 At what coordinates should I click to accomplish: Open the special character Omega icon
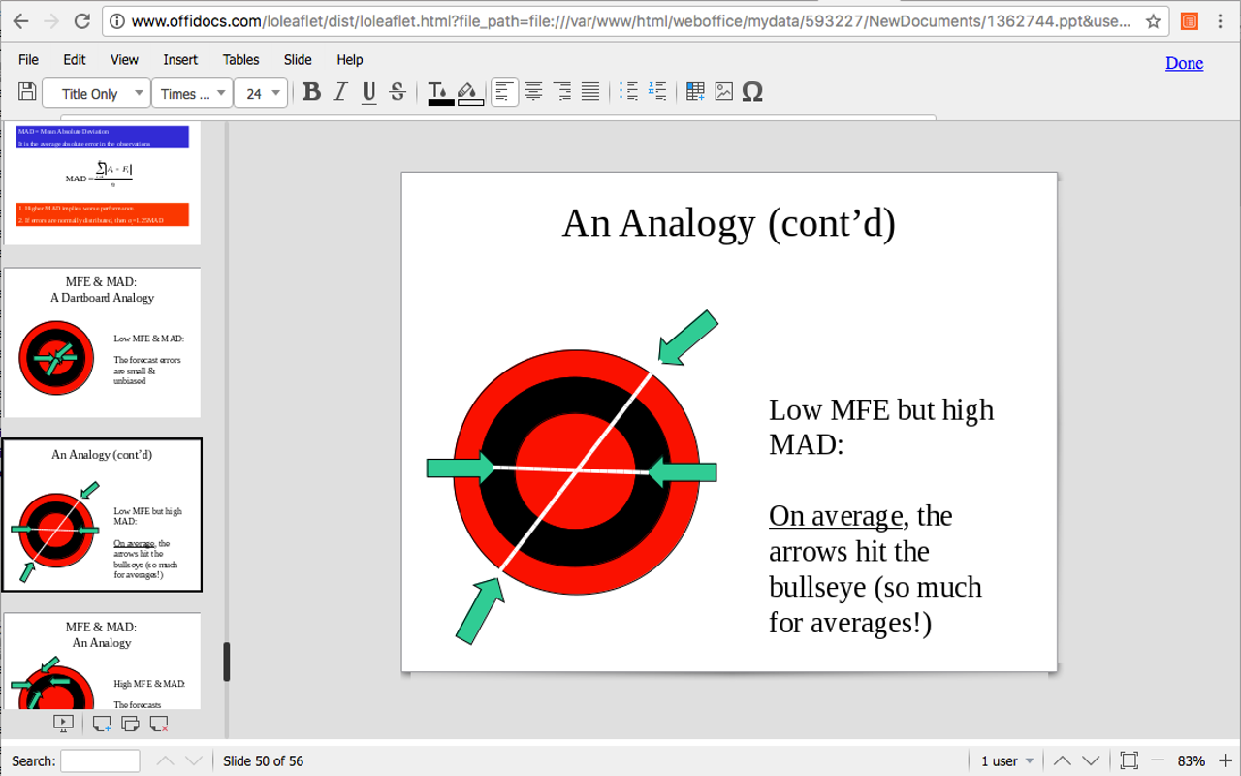752,92
